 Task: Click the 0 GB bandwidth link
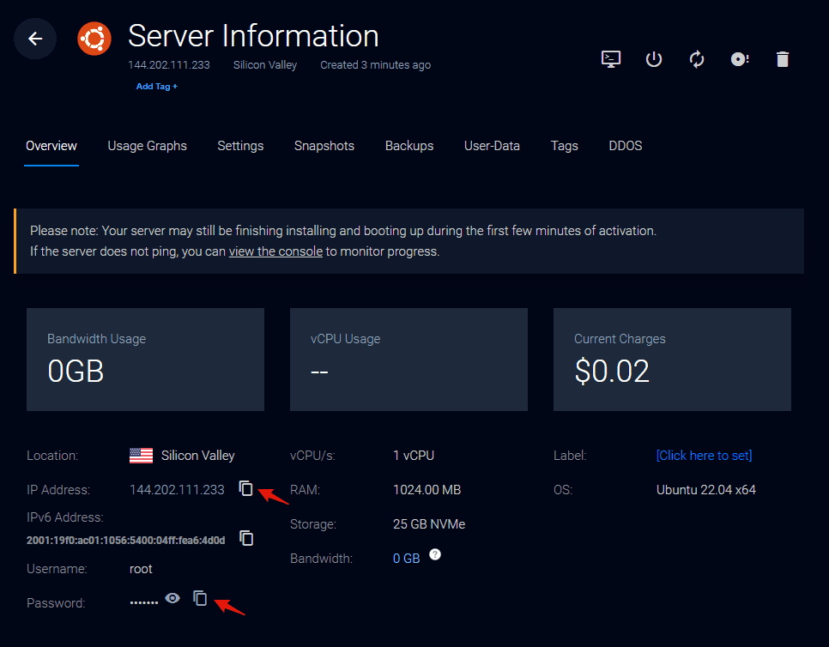coord(406,559)
